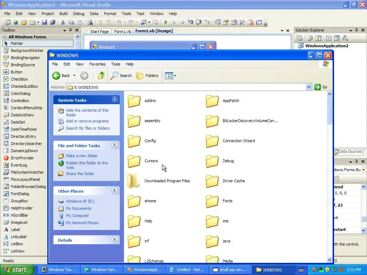367x275 pixels.
Task: Switch to 'Windows Tas...' taskbar button
Action: pos(59,270)
